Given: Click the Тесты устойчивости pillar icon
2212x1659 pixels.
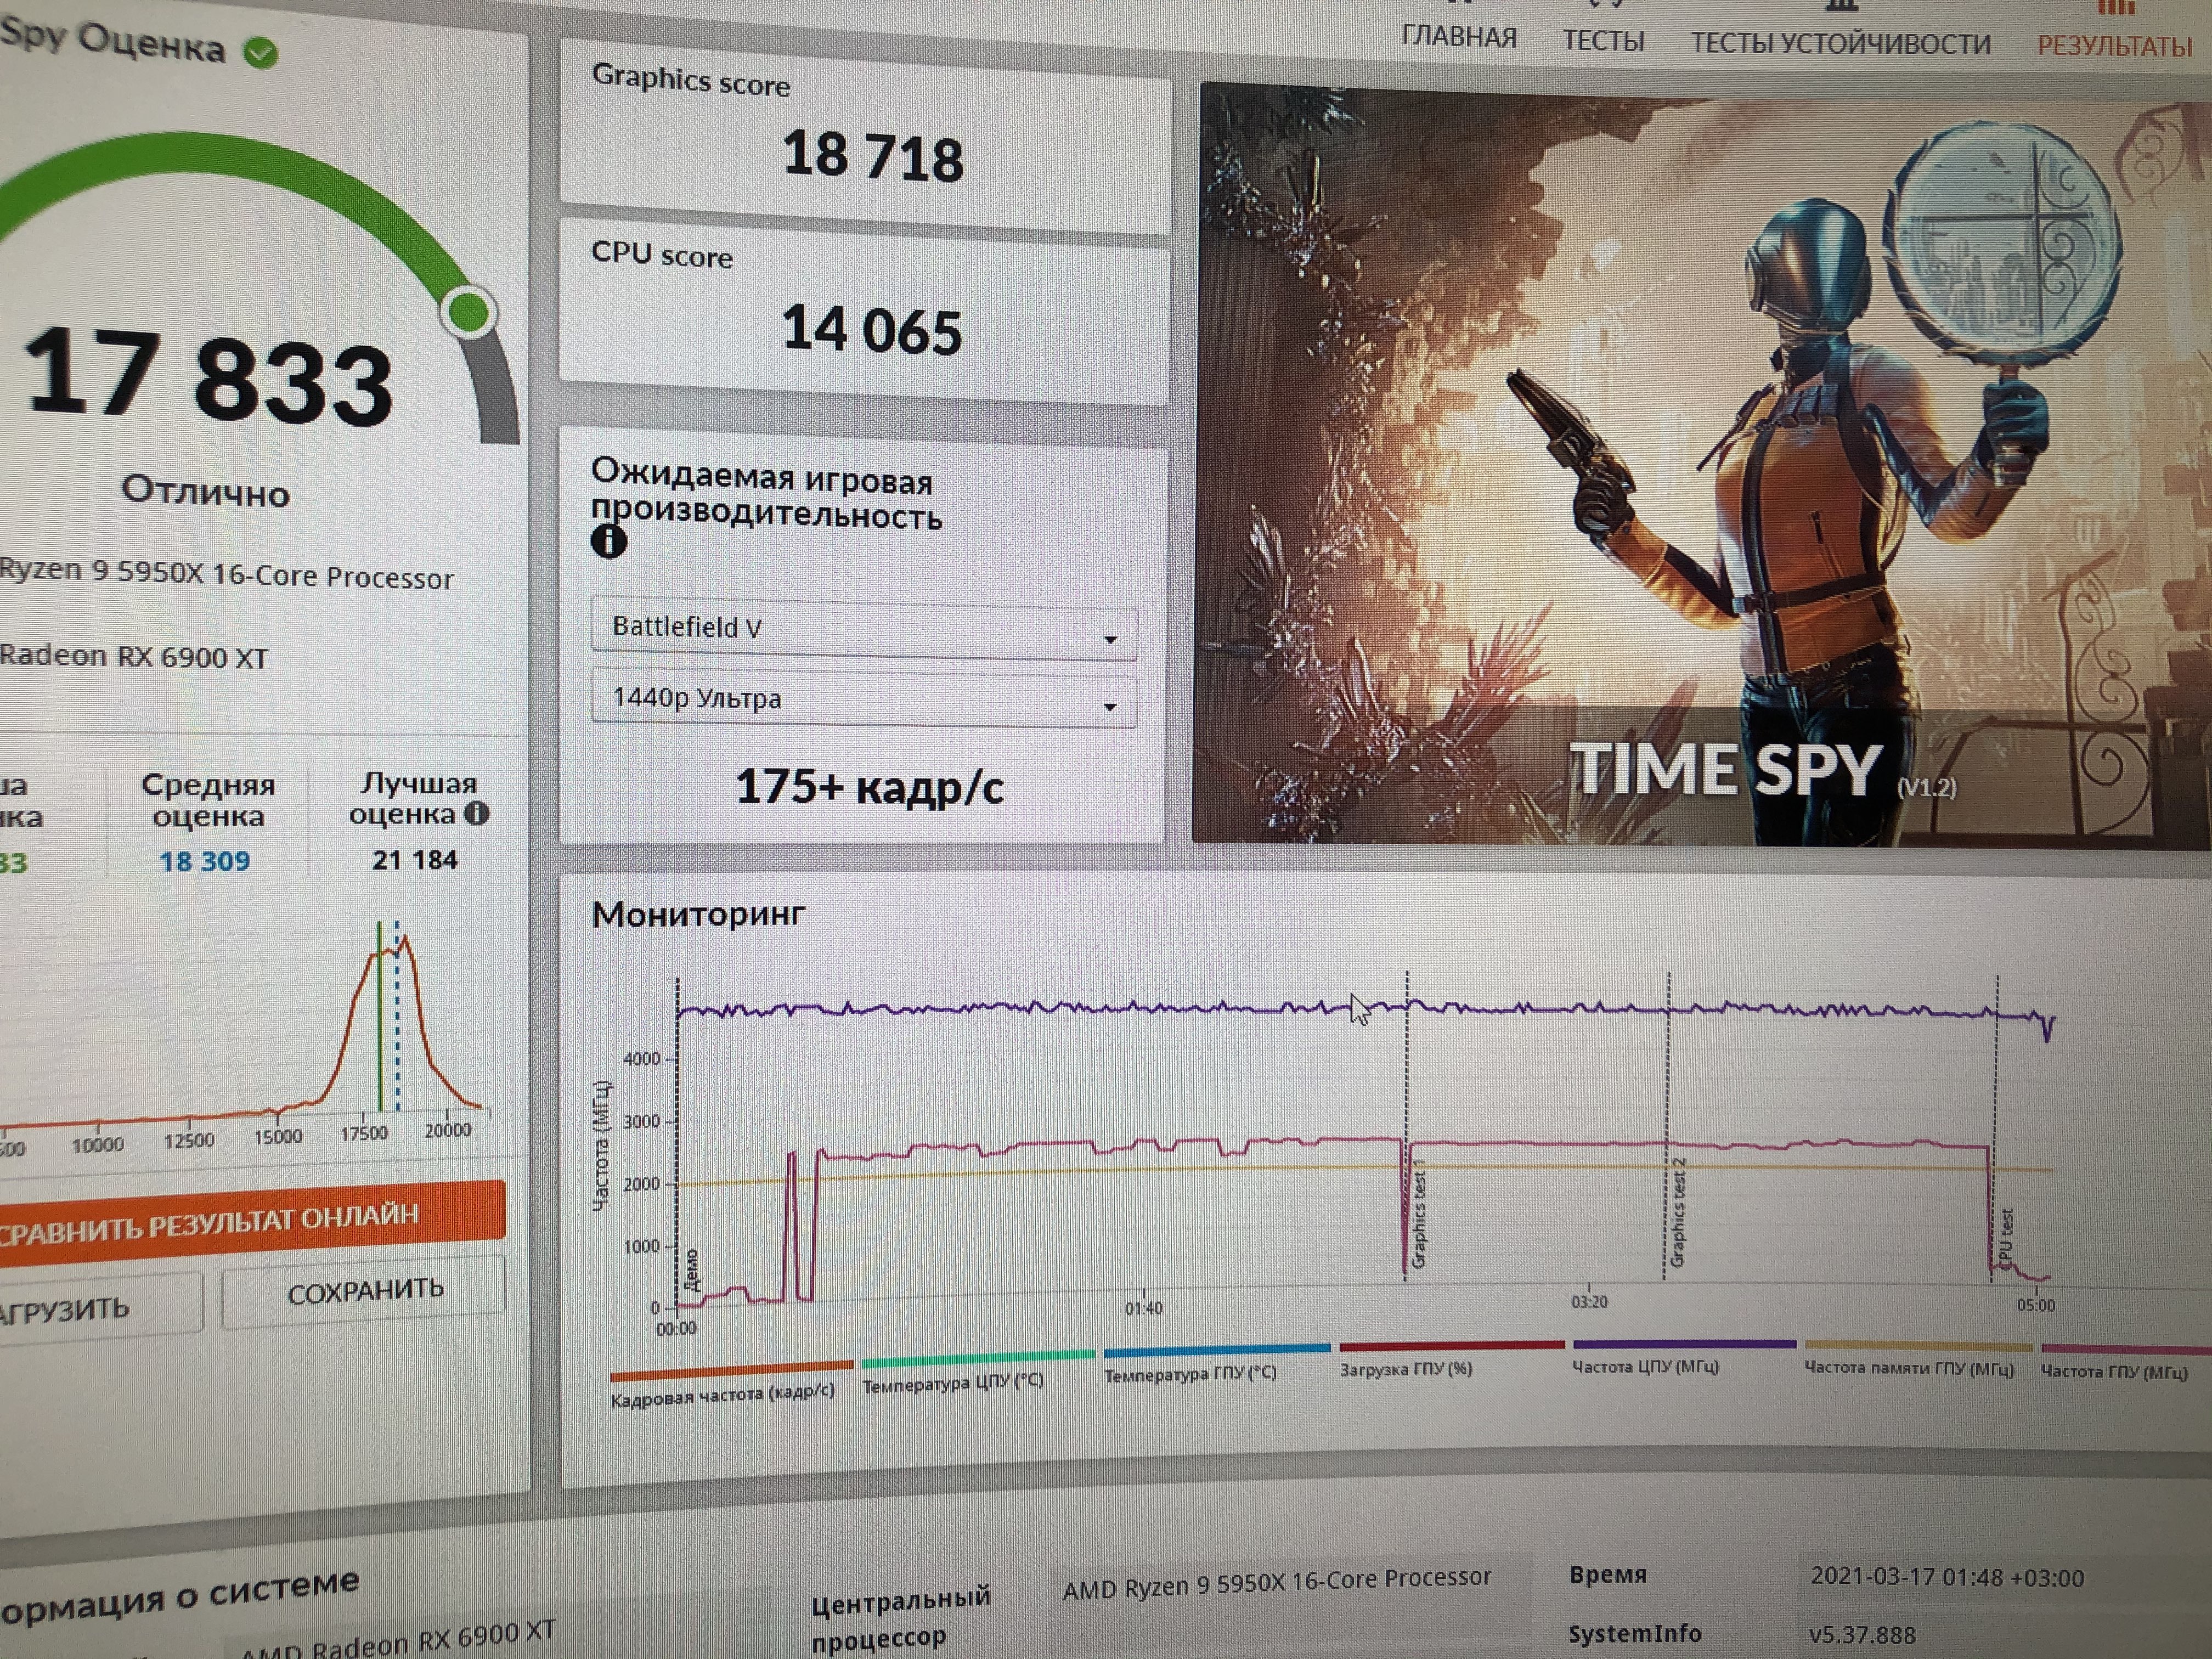Looking at the screenshot, I should coord(1841,6).
